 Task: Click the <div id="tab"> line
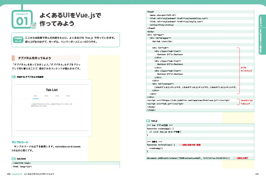point(160,48)
